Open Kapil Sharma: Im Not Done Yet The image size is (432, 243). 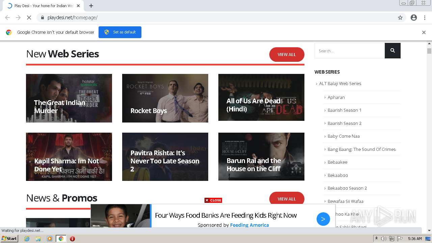pyautogui.click(x=69, y=157)
